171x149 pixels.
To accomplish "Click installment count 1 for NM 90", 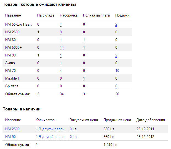I will (x=61, y=55).
